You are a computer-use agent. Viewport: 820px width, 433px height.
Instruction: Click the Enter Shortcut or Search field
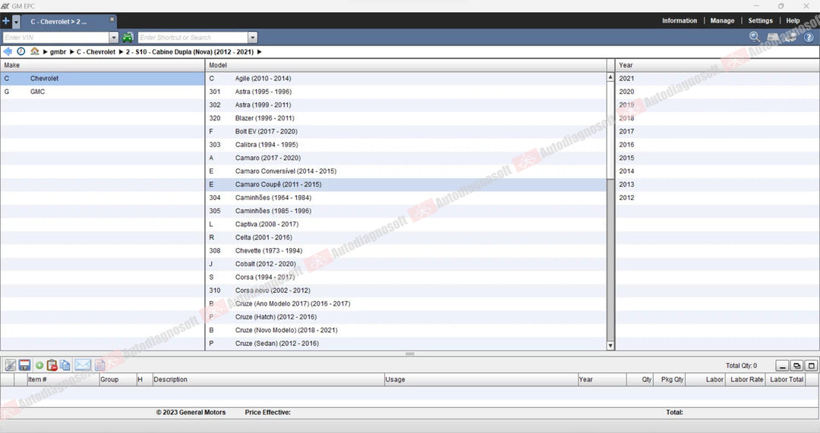193,38
